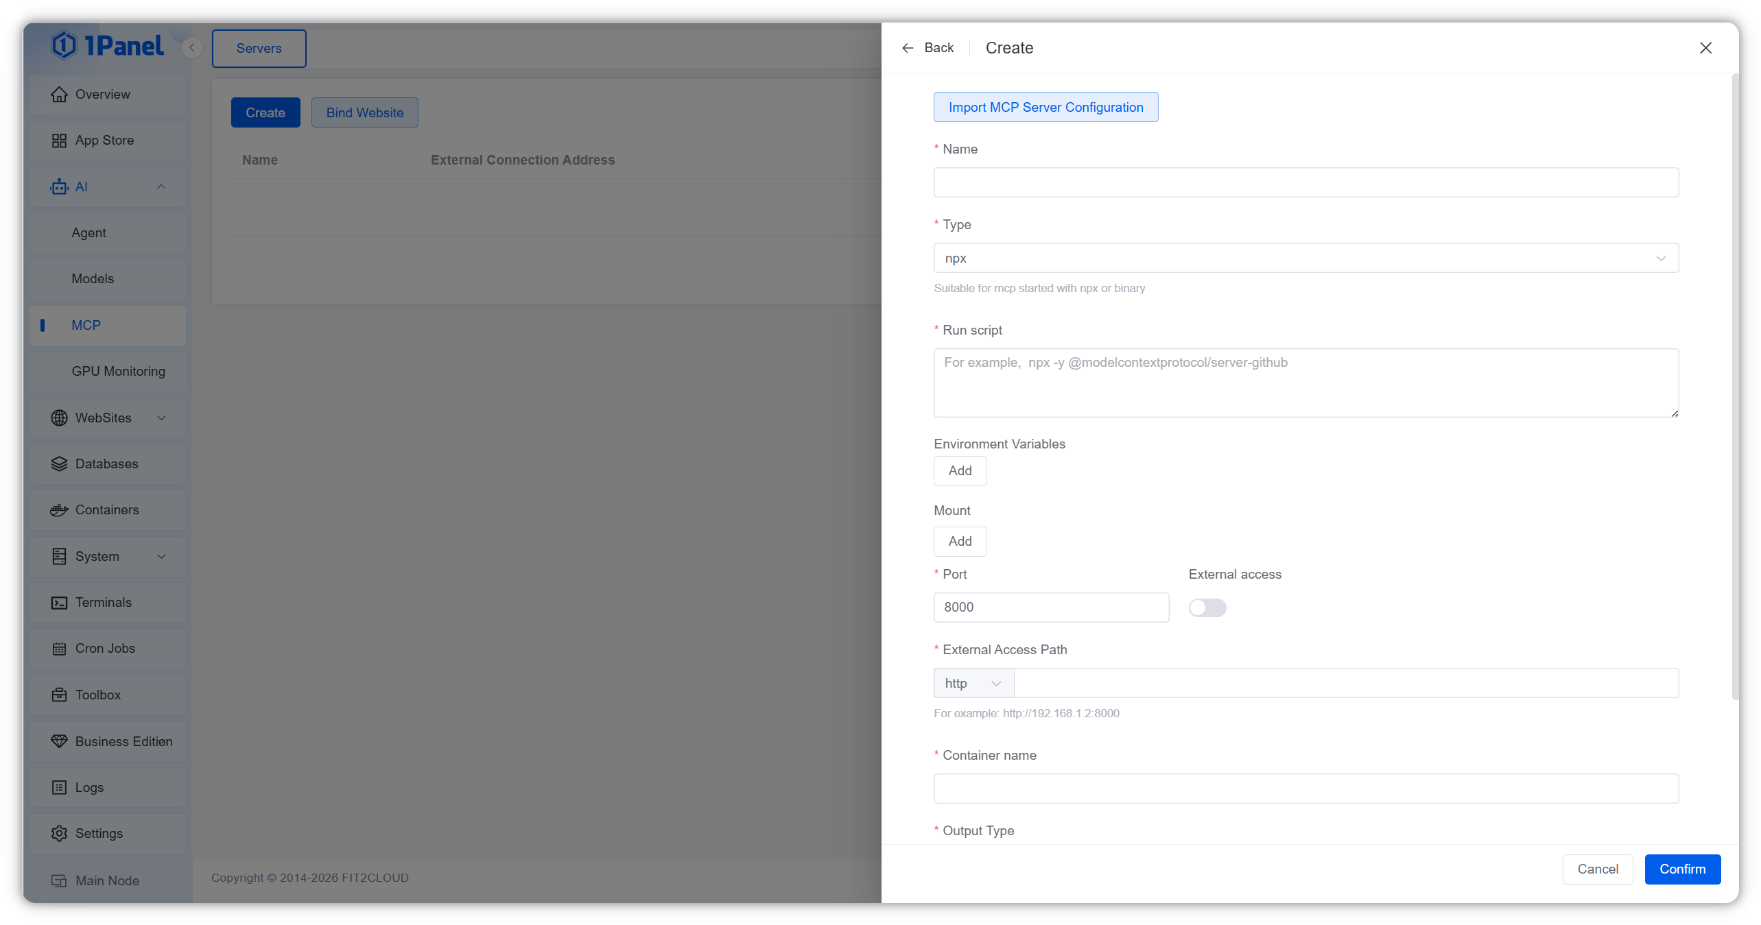Click Add under Mount
This screenshot has width=1761, height=925.
click(960, 541)
